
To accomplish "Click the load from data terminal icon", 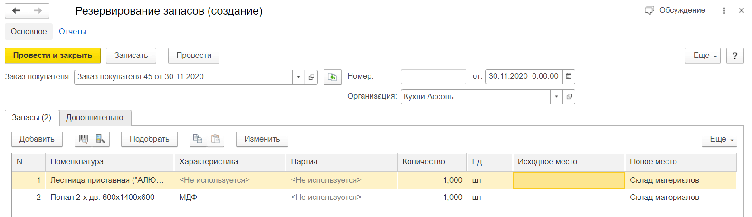I will click(101, 139).
